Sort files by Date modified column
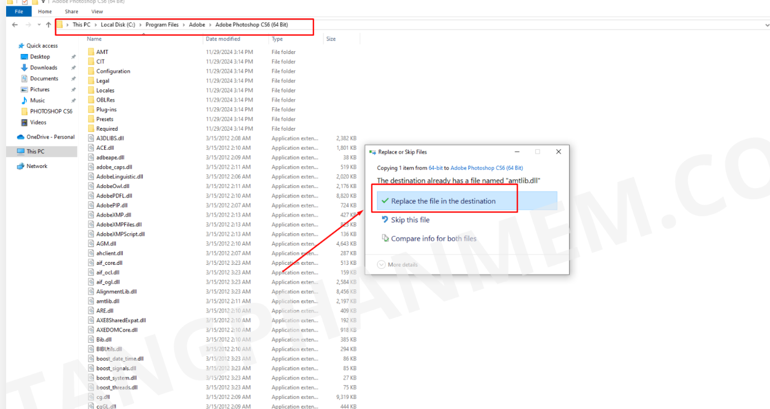This screenshot has height=409, width=770. (x=223, y=39)
